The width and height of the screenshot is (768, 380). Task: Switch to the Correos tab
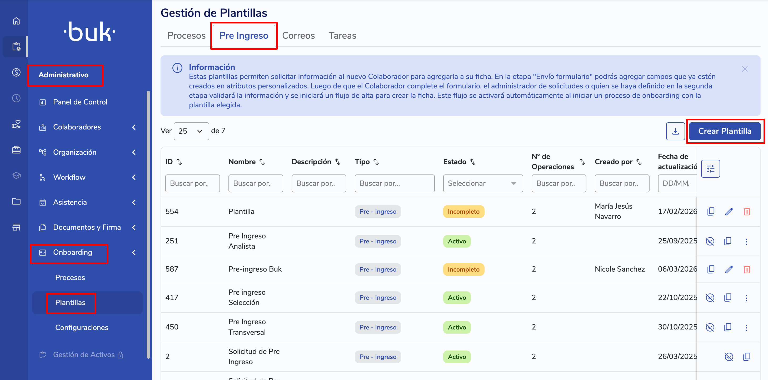[298, 36]
